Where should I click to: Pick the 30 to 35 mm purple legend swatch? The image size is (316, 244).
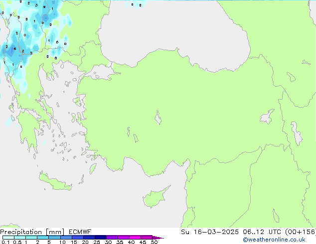pos(112,238)
